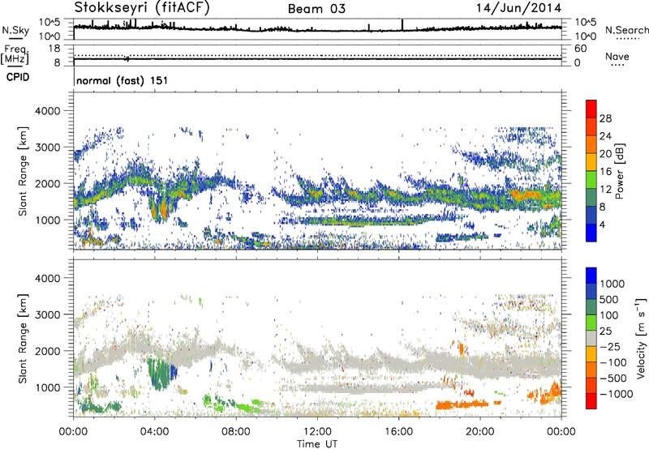Click the 'Nave' legend label

coord(617,57)
